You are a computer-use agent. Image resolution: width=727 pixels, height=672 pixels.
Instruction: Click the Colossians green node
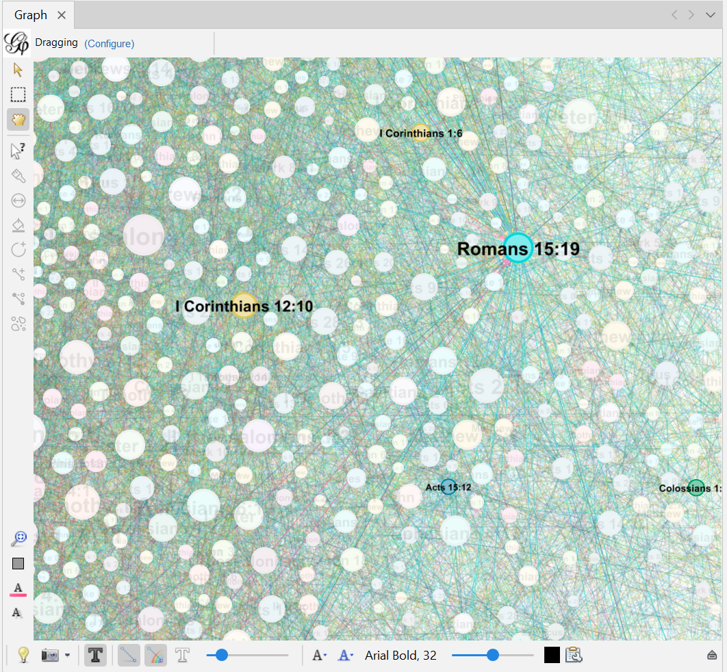(696, 487)
